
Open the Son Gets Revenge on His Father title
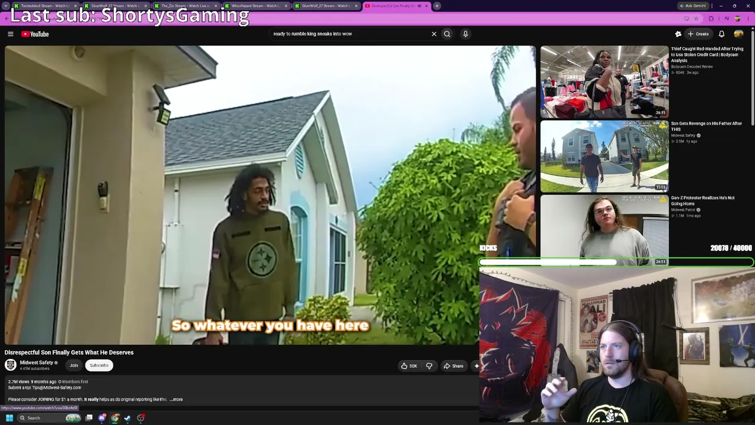[706, 126]
